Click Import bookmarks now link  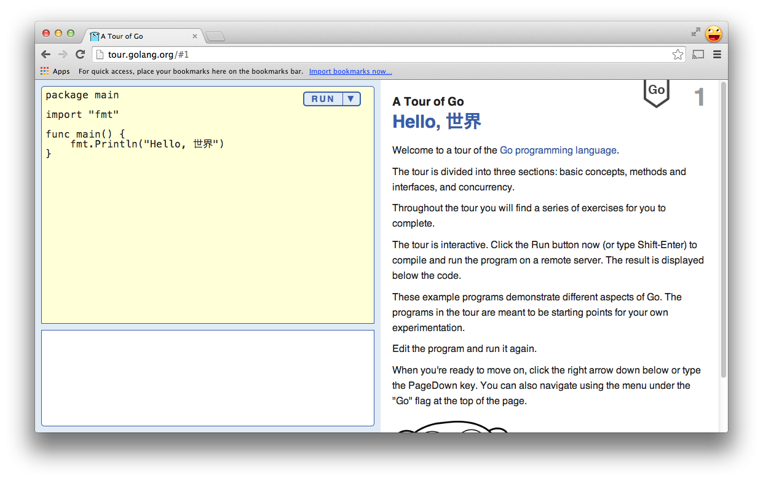(x=350, y=71)
